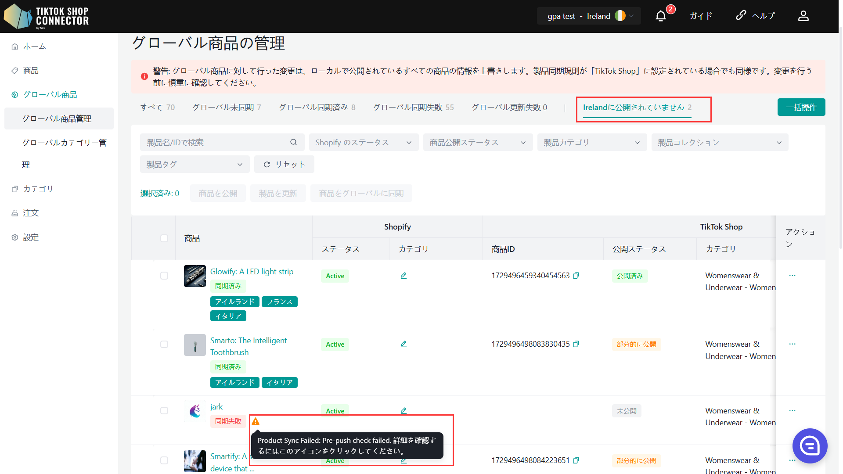This screenshot has height=474, width=843.
Task: Open the chat support bubble
Action: (810, 446)
